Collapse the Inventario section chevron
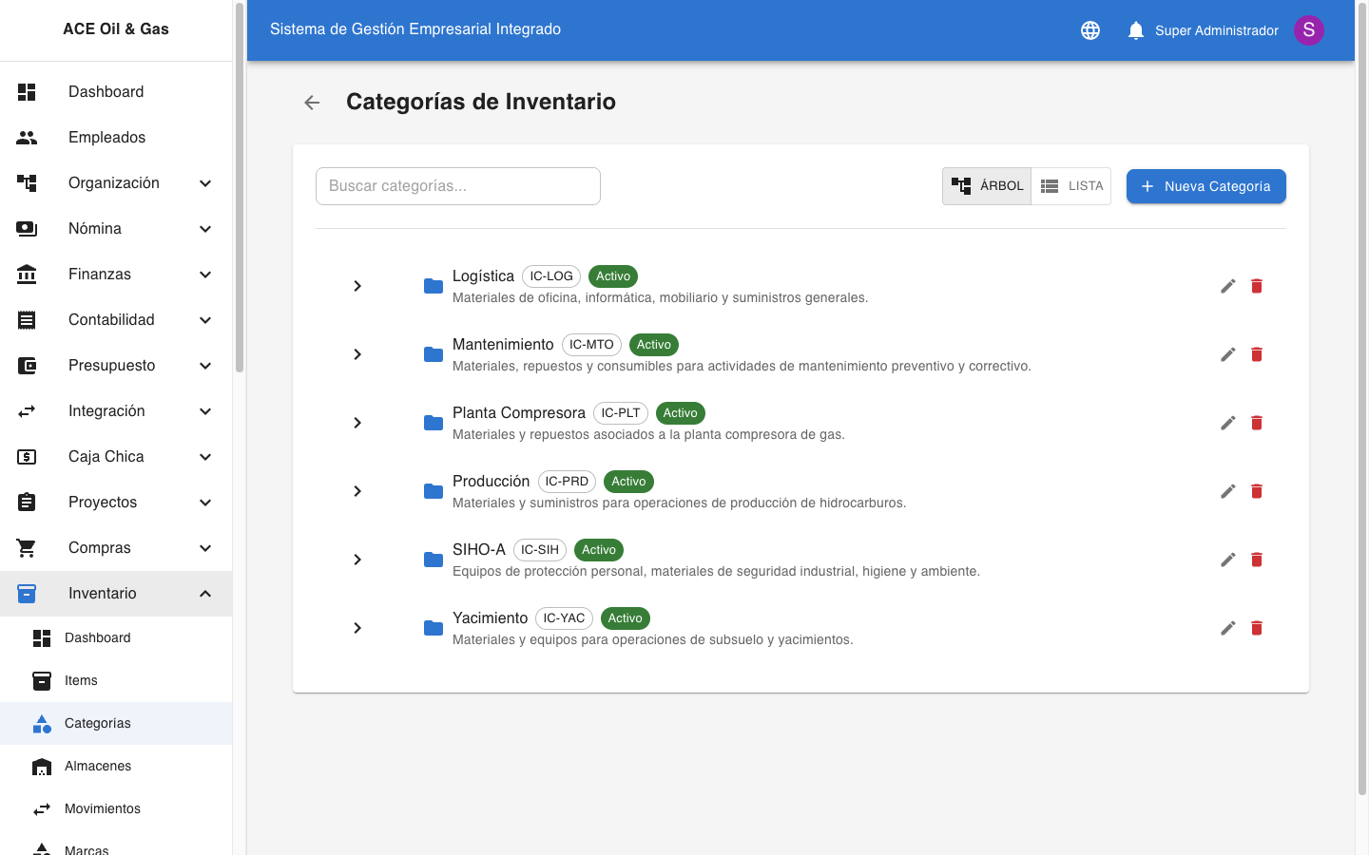Image resolution: width=1369 pixels, height=855 pixels. click(x=205, y=593)
